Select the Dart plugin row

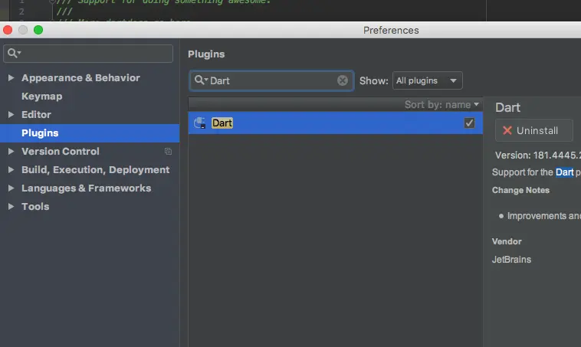(335, 123)
